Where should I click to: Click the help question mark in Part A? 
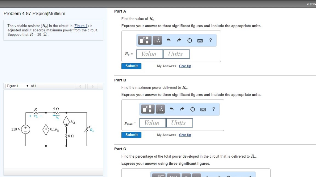(210, 40)
